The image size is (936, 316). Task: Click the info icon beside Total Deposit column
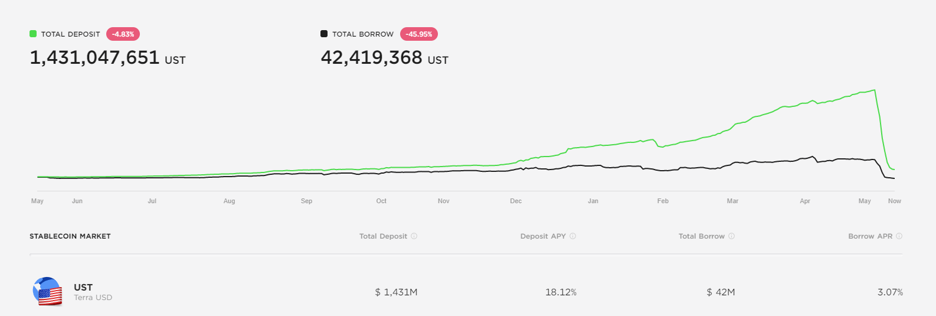(414, 236)
